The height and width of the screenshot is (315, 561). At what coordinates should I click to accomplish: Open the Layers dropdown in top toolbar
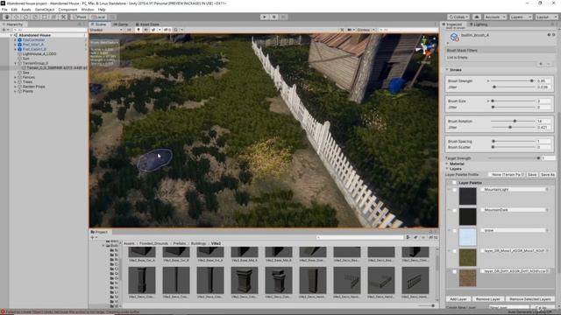[520, 17]
